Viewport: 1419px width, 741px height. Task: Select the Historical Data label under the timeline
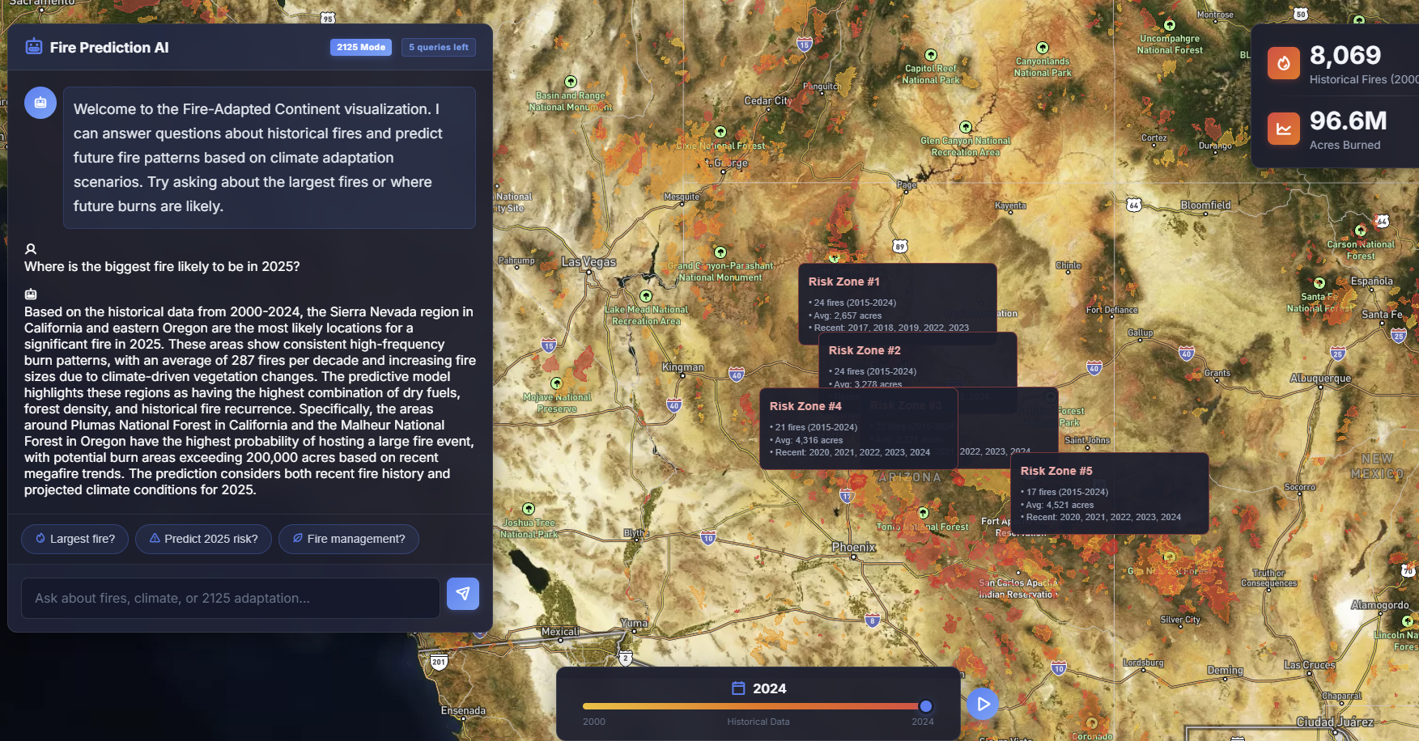tap(758, 722)
